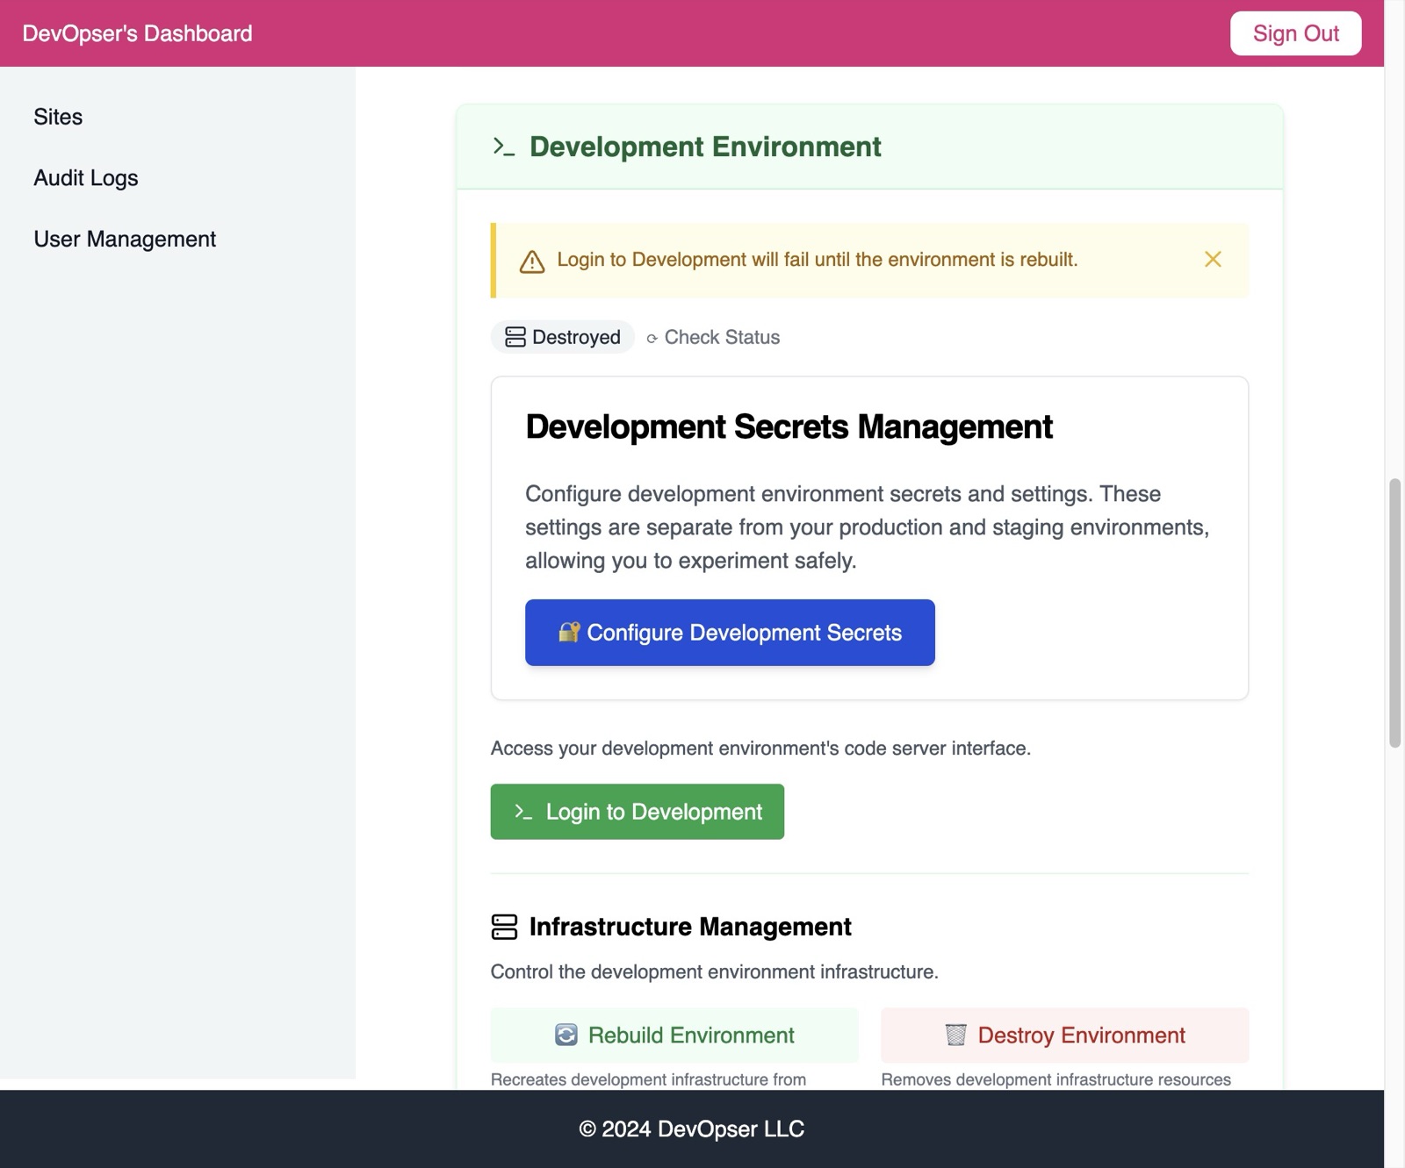
Task: Click 'Removes development infrastructure resources' description
Action: pos(1056,1079)
